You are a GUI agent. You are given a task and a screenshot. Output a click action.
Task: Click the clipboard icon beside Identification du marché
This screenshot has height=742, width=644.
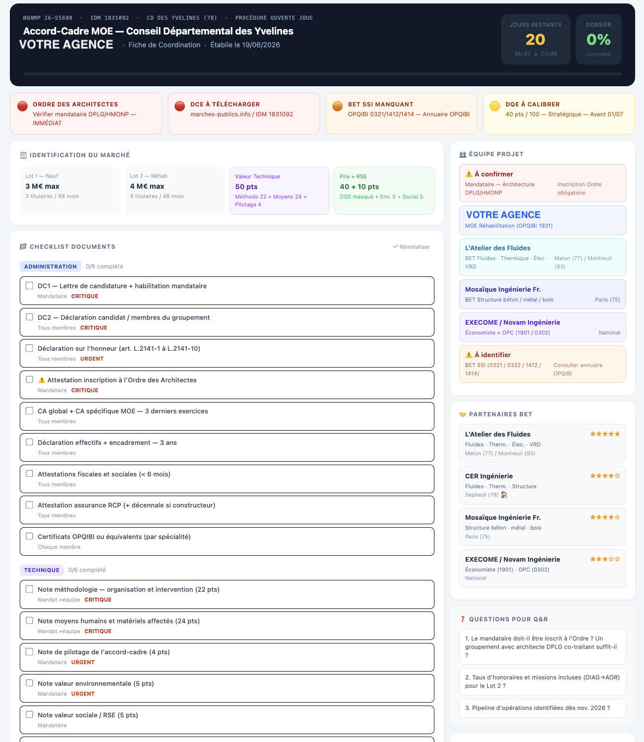(23, 155)
